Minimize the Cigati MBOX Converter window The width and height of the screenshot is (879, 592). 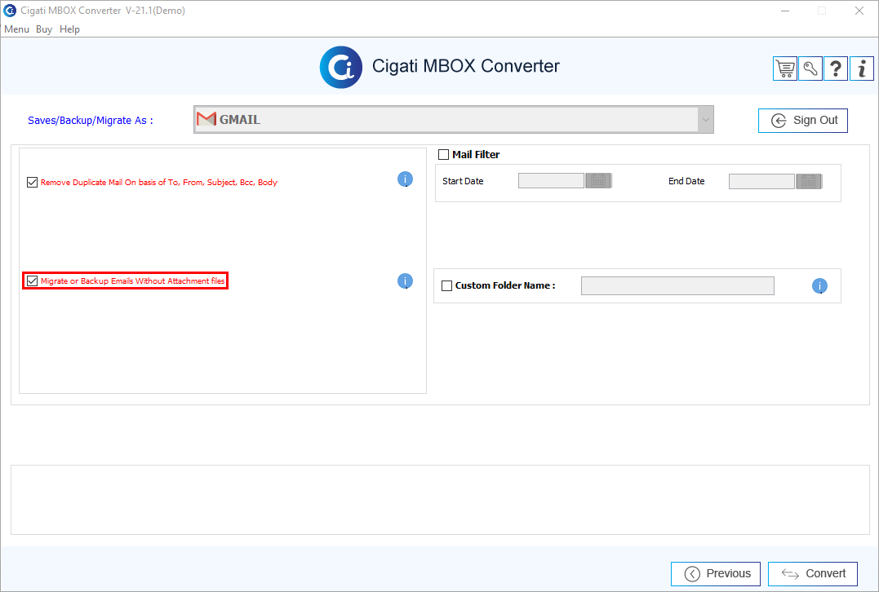coord(785,11)
